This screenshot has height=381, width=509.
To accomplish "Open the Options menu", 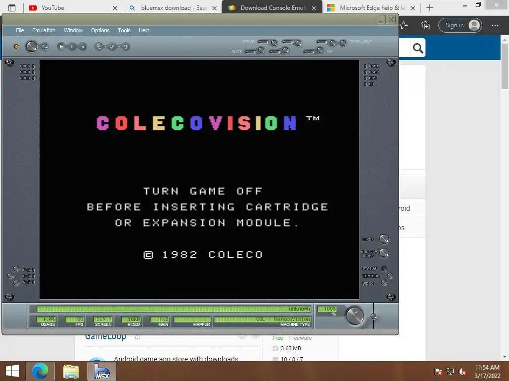I will [100, 30].
